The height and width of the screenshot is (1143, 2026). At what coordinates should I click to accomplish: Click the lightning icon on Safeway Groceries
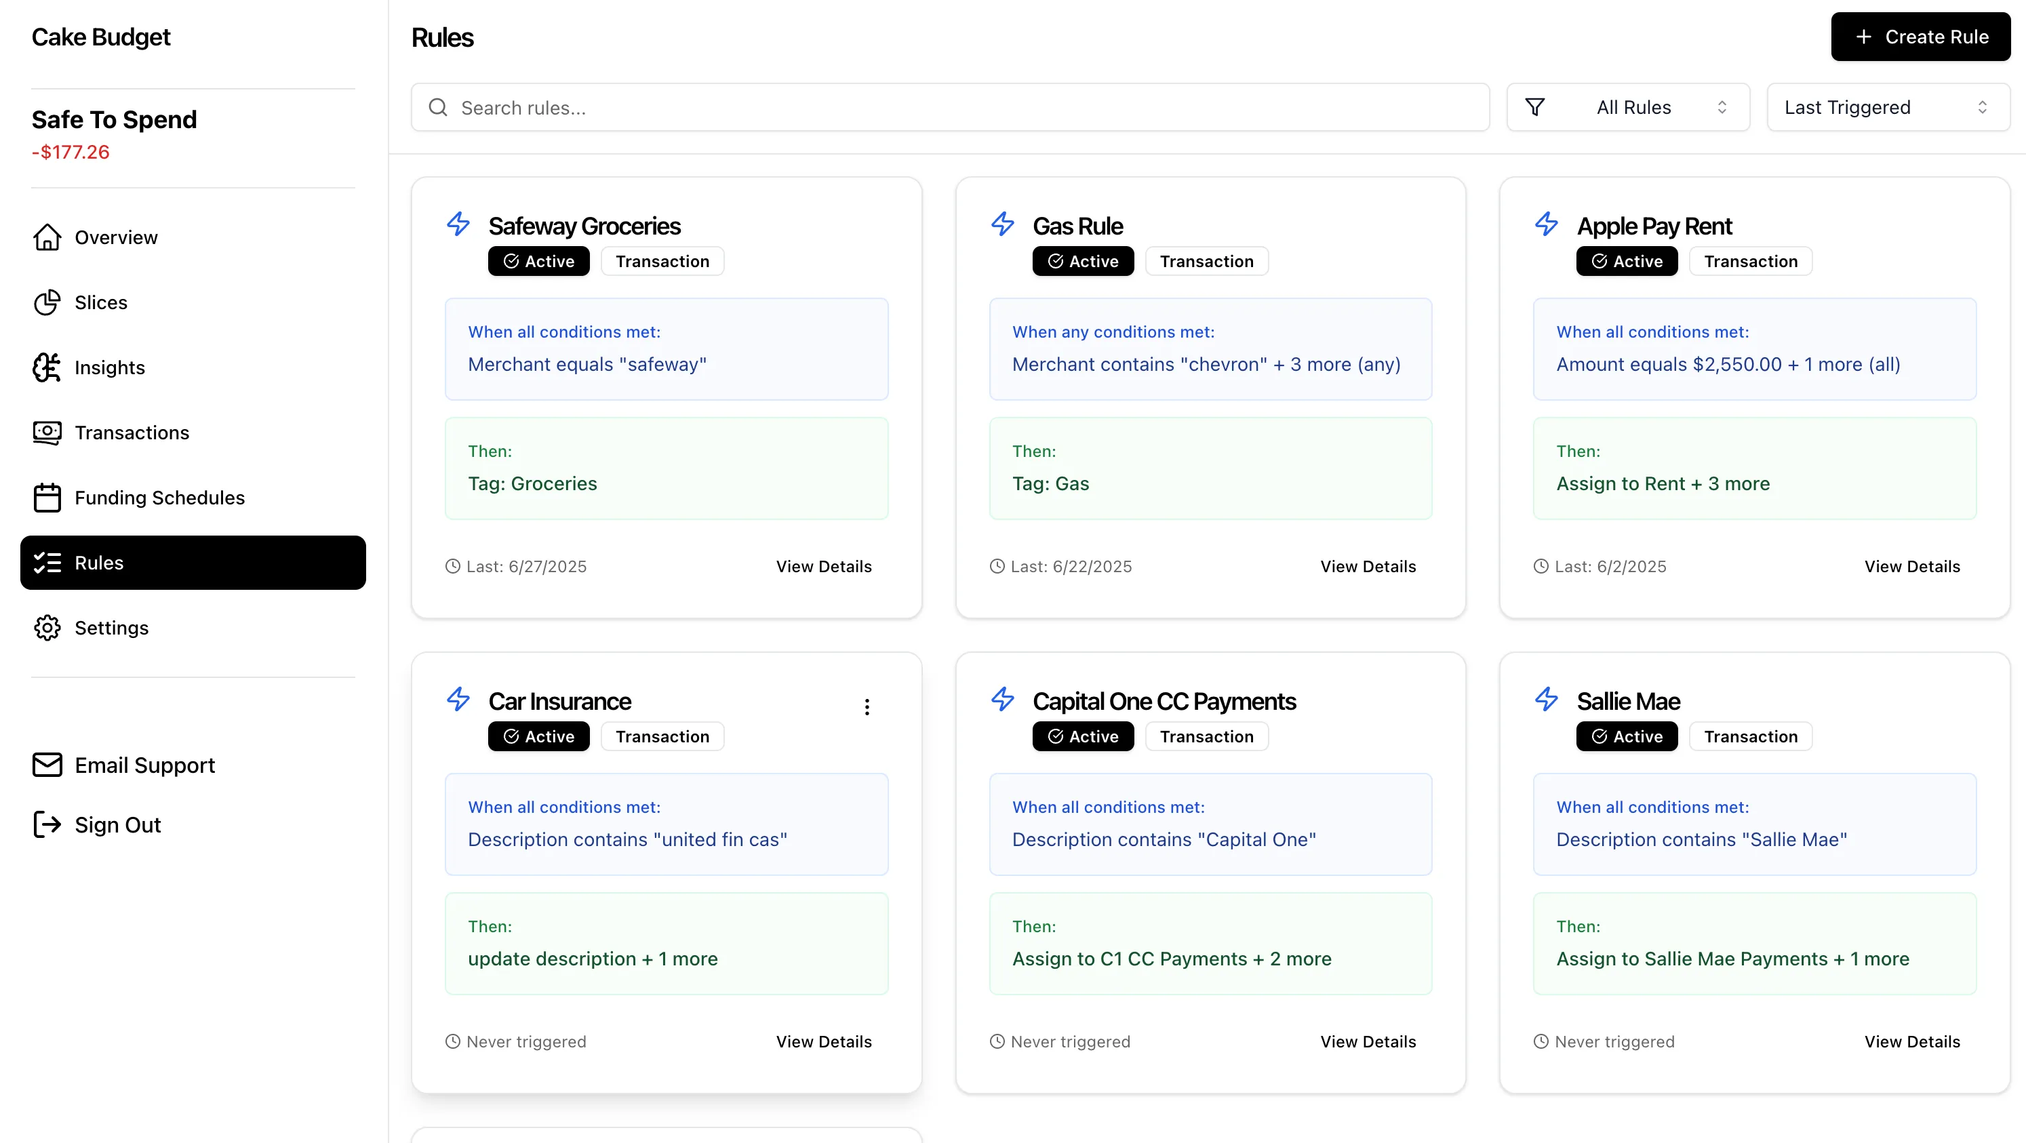458,224
